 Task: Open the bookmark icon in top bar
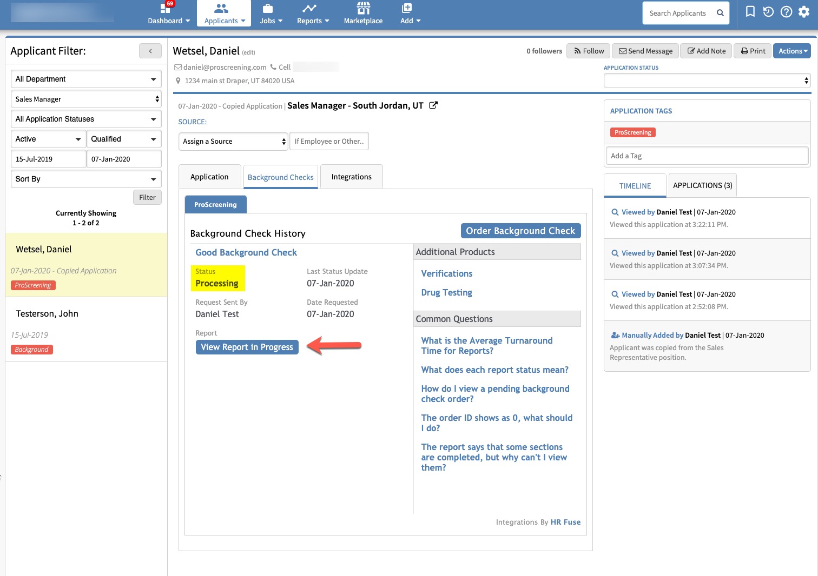(750, 12)
